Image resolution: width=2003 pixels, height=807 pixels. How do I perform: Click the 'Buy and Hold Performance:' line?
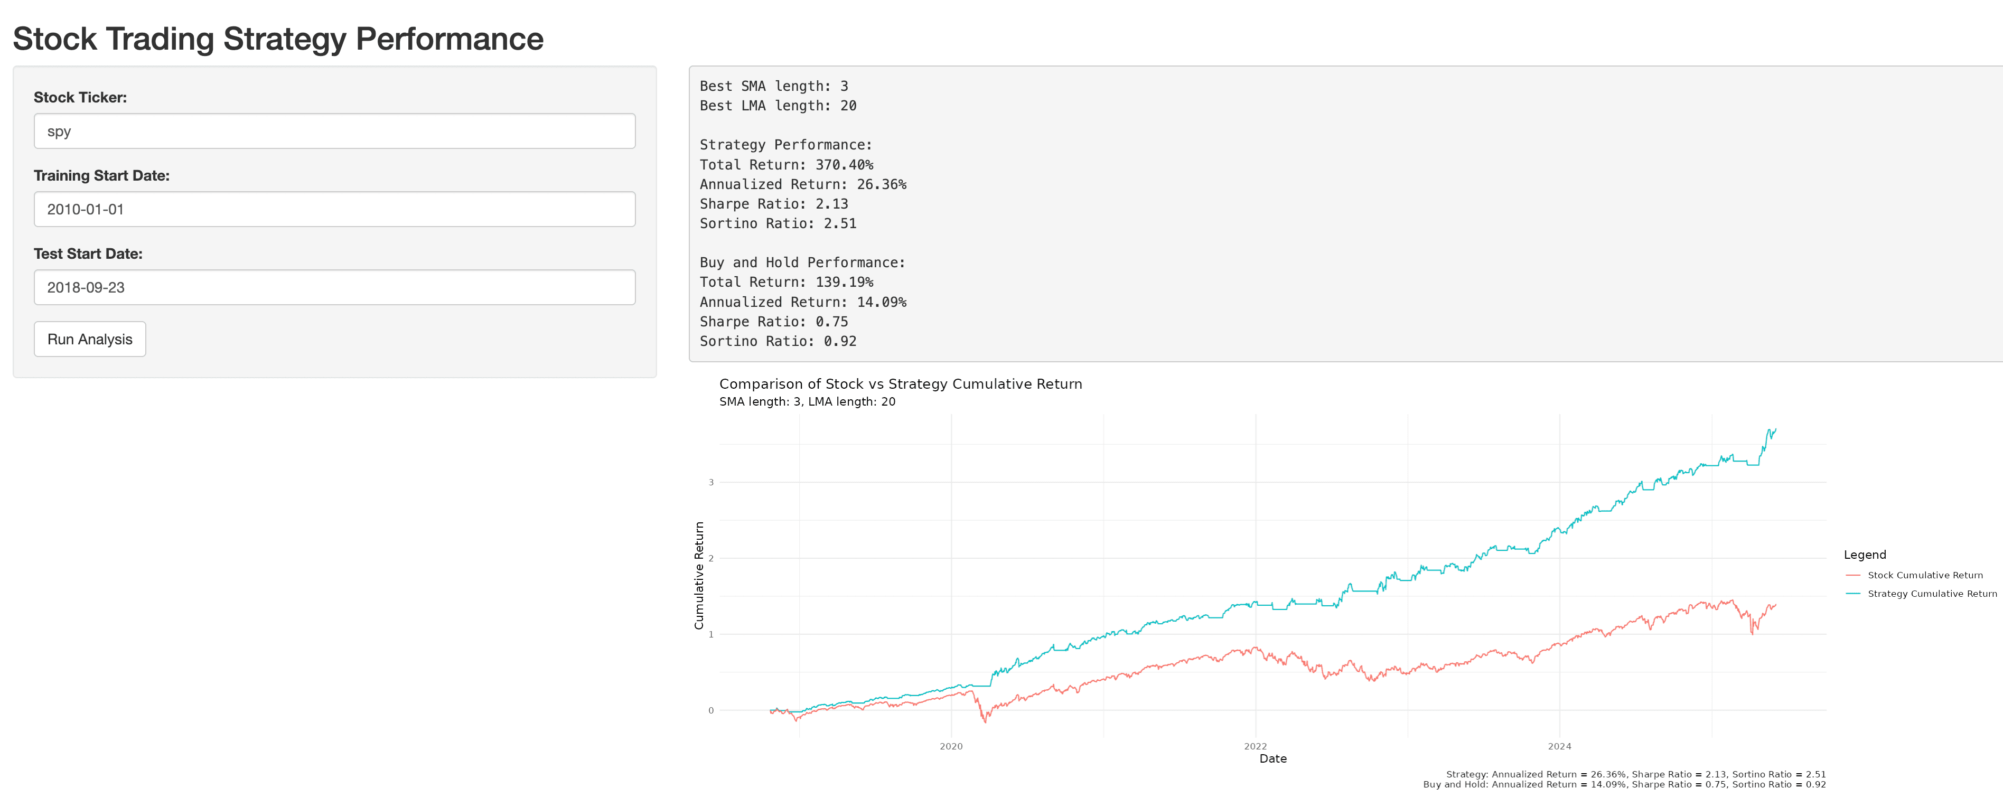click(x=802, y=263)
